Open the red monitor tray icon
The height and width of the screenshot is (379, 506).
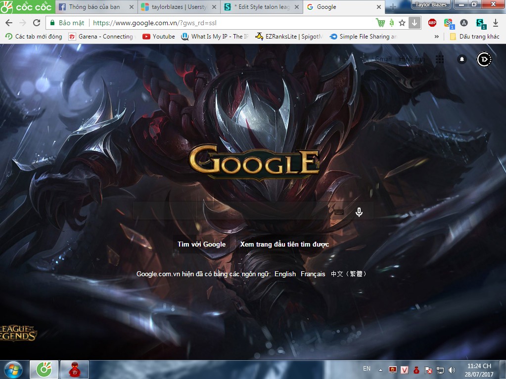393,370
